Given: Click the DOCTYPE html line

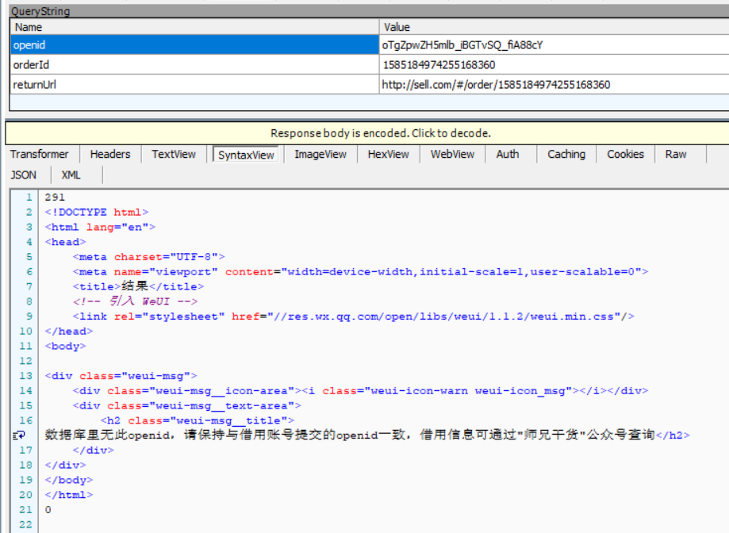Looking at the screenshot, I should [x=97, y=213].
